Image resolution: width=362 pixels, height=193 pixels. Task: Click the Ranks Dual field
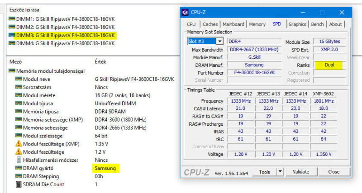click(x=329, y=65)
